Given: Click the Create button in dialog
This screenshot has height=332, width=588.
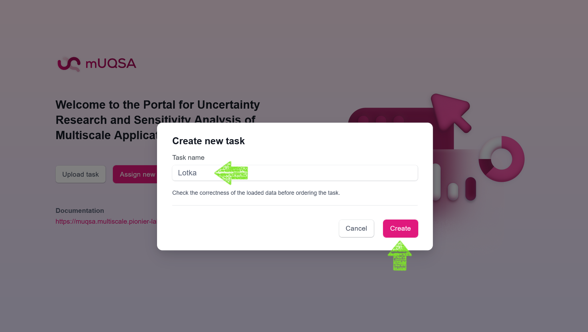Looking at the screenshot, I should [x=400, y=228].
